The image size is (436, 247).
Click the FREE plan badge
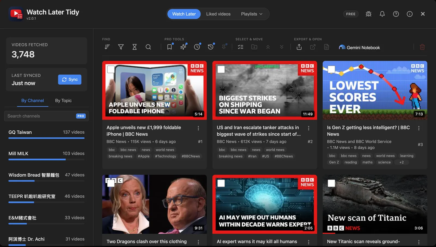[351, 14]
